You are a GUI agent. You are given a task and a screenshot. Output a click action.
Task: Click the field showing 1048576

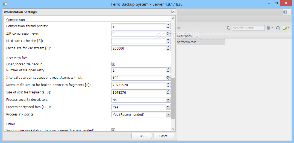click(x=139, y=92)
